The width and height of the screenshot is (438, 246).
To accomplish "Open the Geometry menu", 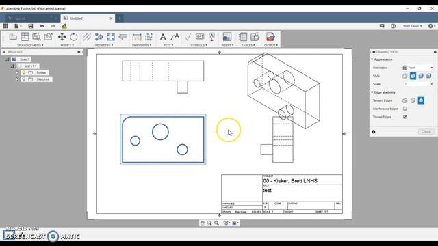I will point(104,45).
